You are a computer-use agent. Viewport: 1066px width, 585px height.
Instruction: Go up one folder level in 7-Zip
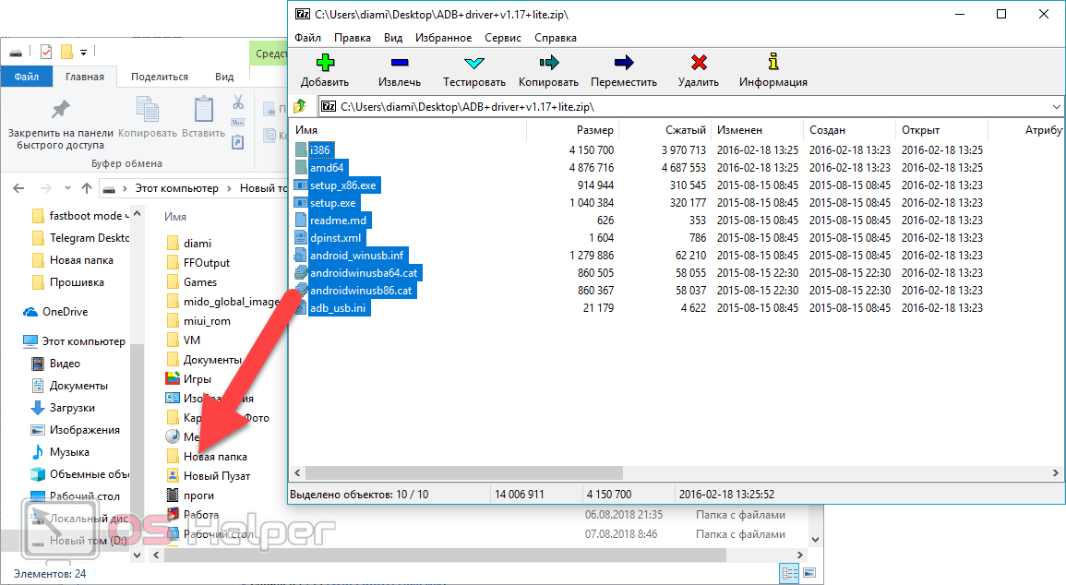(x=300, y=107)
